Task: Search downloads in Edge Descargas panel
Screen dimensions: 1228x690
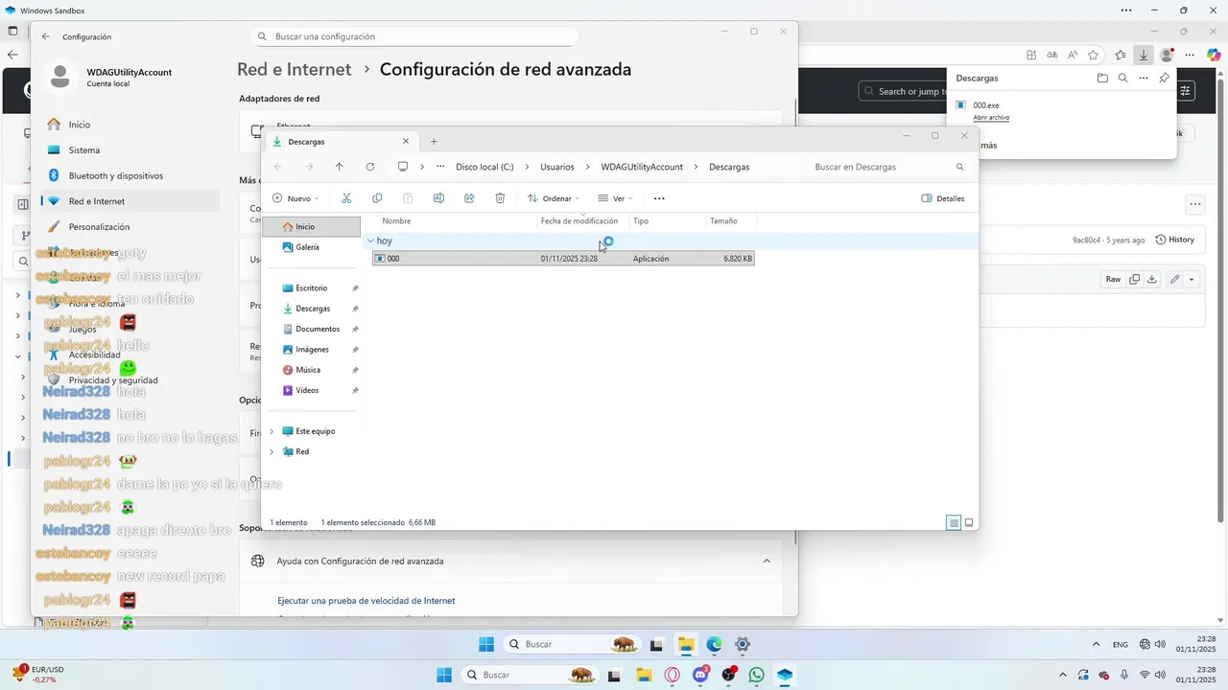Action: point(1122,79)
